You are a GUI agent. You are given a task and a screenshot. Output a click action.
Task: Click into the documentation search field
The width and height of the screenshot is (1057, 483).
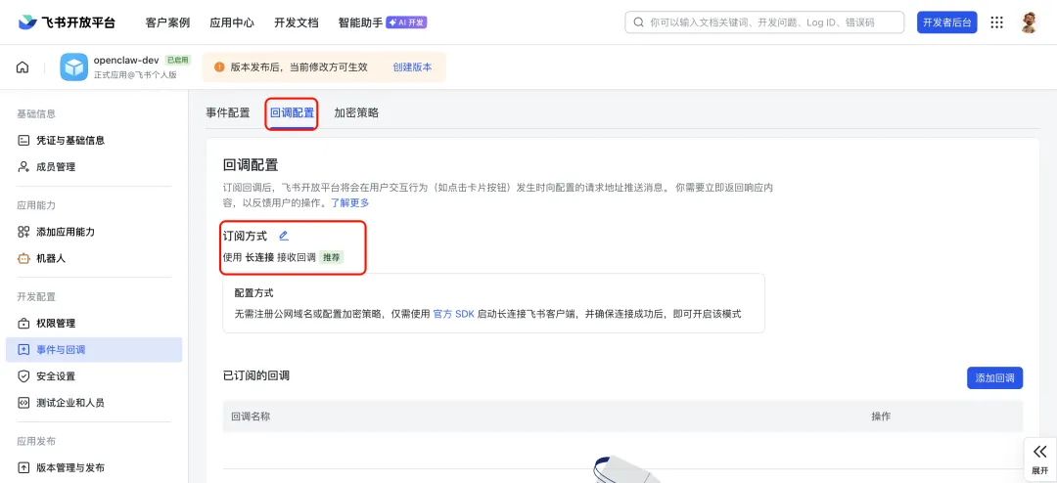pyautogui.click(x=765, y=22)
